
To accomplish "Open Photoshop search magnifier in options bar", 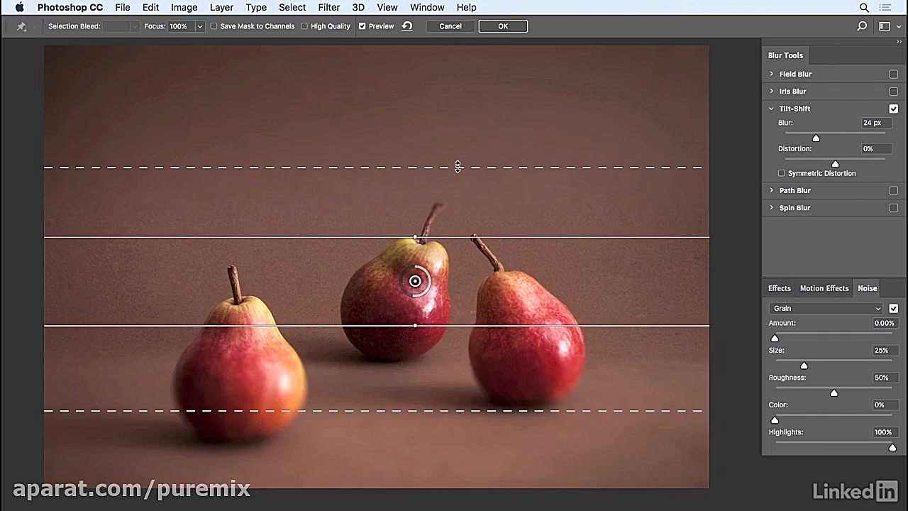I will (x=862, y=26).
